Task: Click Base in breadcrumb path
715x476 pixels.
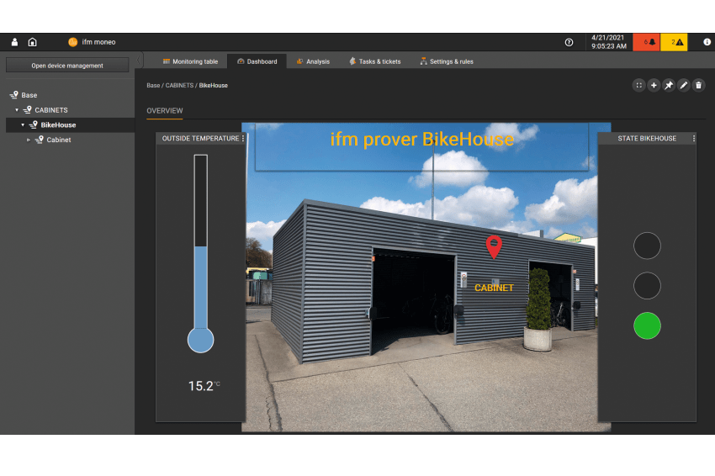Action: (x=153, y=85)
